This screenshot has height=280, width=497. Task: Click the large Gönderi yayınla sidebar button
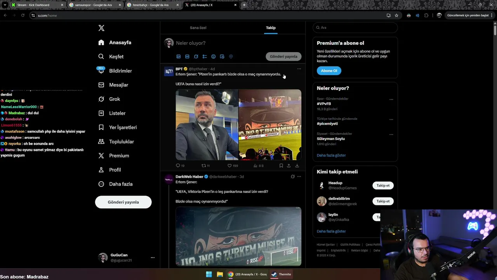point(123,202)
